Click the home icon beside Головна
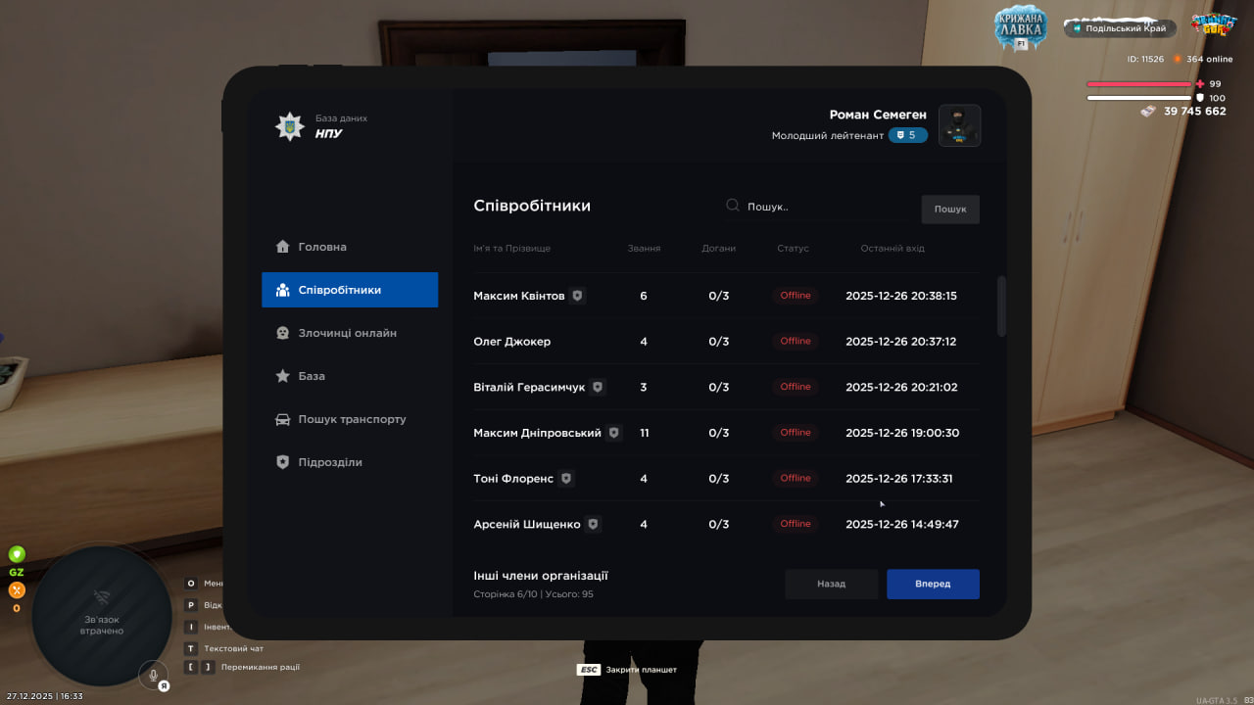 click(x=283, y=247)
